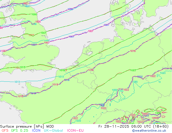Click the 'Surface pressure [hPa] MOD' title
Screen dimensions: 172x133
pos(27,126)
